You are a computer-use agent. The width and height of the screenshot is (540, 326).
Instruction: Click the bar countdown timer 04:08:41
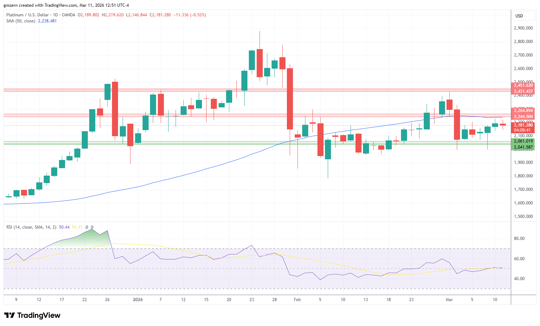click(523, 130)
